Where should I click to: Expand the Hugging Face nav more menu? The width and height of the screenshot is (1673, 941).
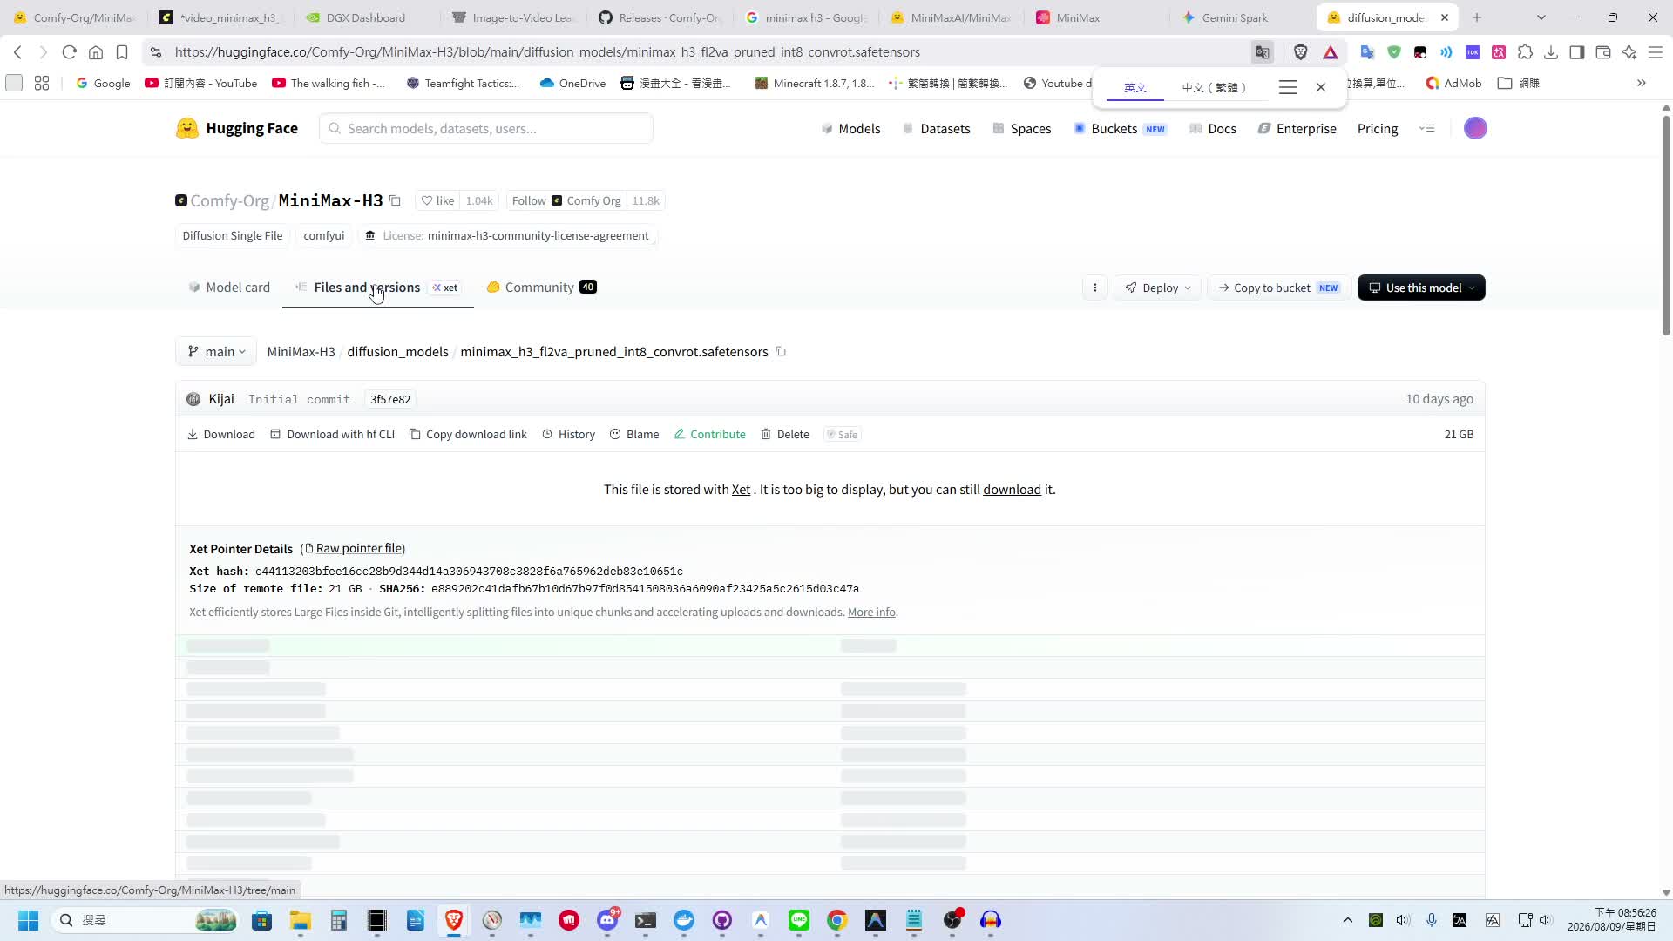tap(1426, 128)
